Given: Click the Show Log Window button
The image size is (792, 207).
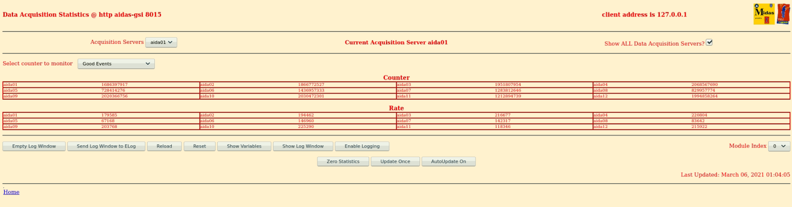Looking at the screenshot, I should tap(303, 146).
